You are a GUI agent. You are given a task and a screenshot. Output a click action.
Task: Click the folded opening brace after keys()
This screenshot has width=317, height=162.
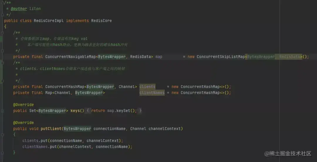point(88,111)
